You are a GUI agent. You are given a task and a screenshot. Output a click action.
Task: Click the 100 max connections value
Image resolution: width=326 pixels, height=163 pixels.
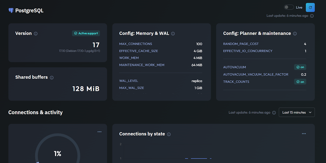tap(199, 44)
